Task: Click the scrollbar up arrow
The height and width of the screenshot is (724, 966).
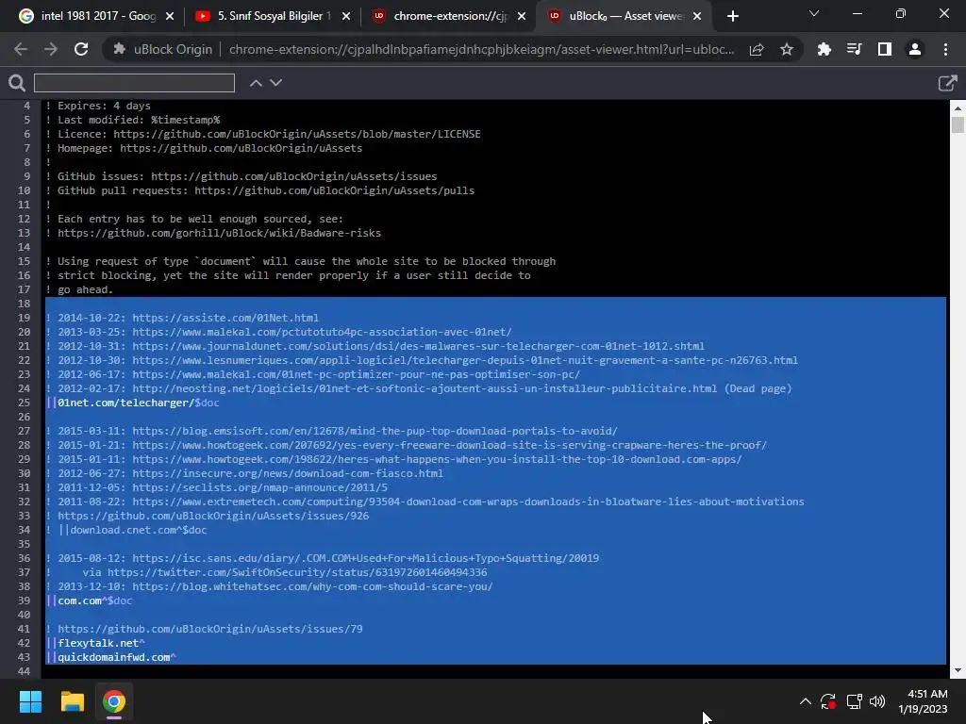Action: [x=958, y=107]
